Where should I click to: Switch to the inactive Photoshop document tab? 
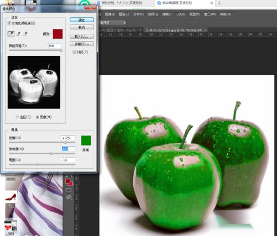pyautogui.click(x=121, y=30)
